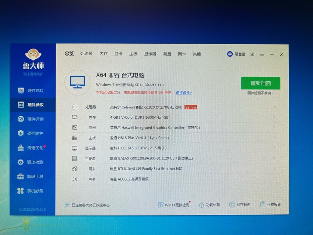Click the Win11更新检测 windows icon
Screen dimensions: 313x235
pos(161,205)
